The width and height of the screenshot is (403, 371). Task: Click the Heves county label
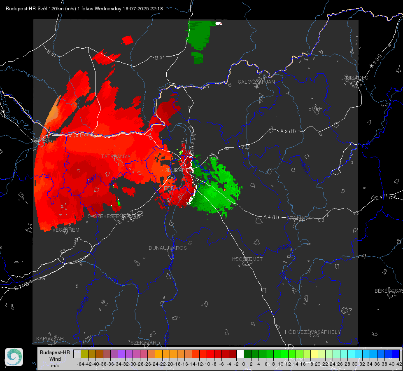[x=304, y=167]
